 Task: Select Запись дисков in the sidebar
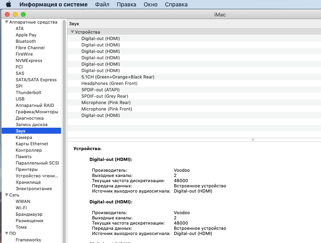pyautogui.click(x=32, y=125)
